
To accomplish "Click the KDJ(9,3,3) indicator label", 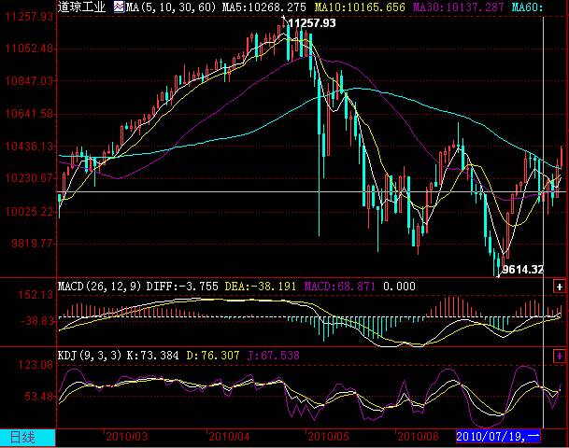I will pos(90,356).
